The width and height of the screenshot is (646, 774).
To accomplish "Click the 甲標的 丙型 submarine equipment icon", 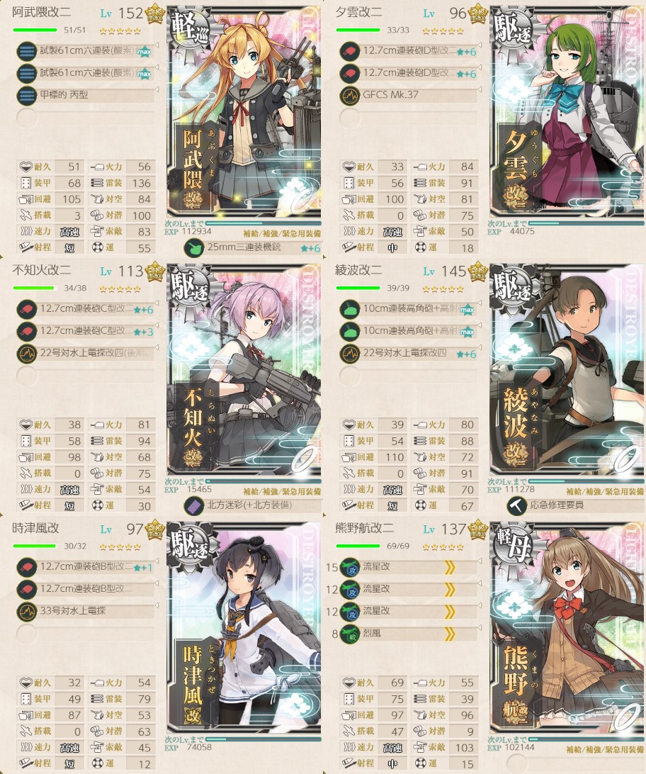I will coord(27,95).
